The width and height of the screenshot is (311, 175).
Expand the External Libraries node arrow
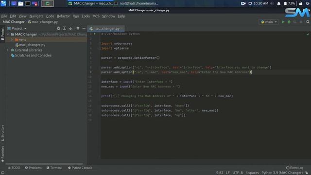[8, 50]
